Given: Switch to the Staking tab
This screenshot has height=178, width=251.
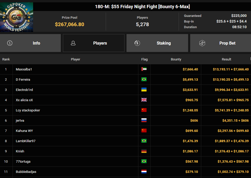Looking at the screenshot, I should pyautogui.click(x=157, y=43).
